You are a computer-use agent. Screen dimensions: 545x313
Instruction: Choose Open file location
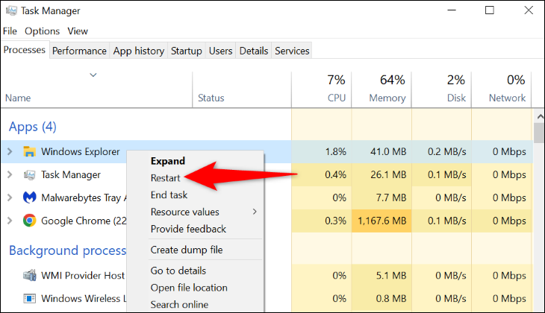(x=189, y=288)
